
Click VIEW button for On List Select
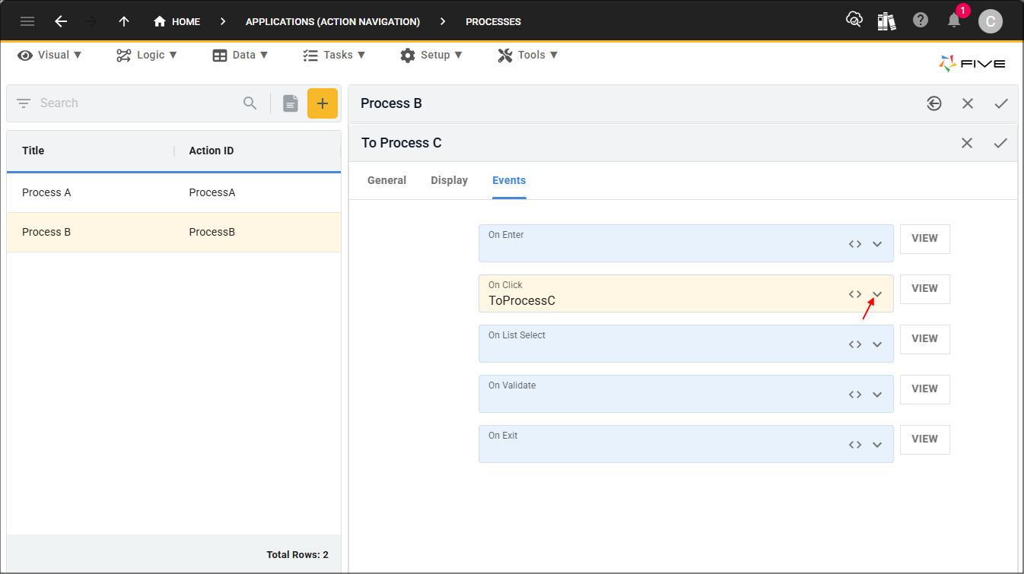[925, 339]
